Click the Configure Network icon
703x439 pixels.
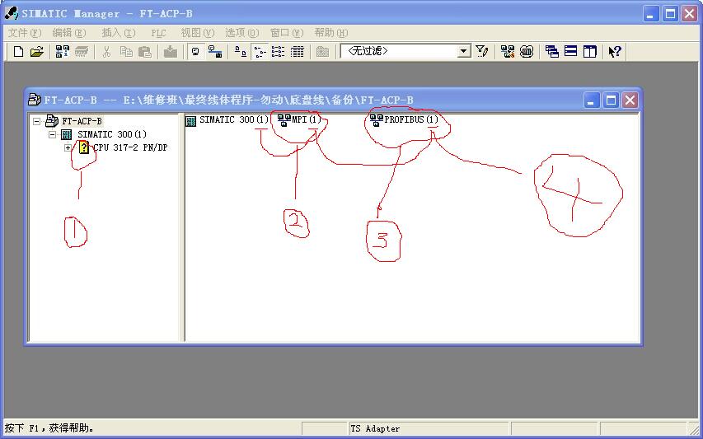pos(508,52)
